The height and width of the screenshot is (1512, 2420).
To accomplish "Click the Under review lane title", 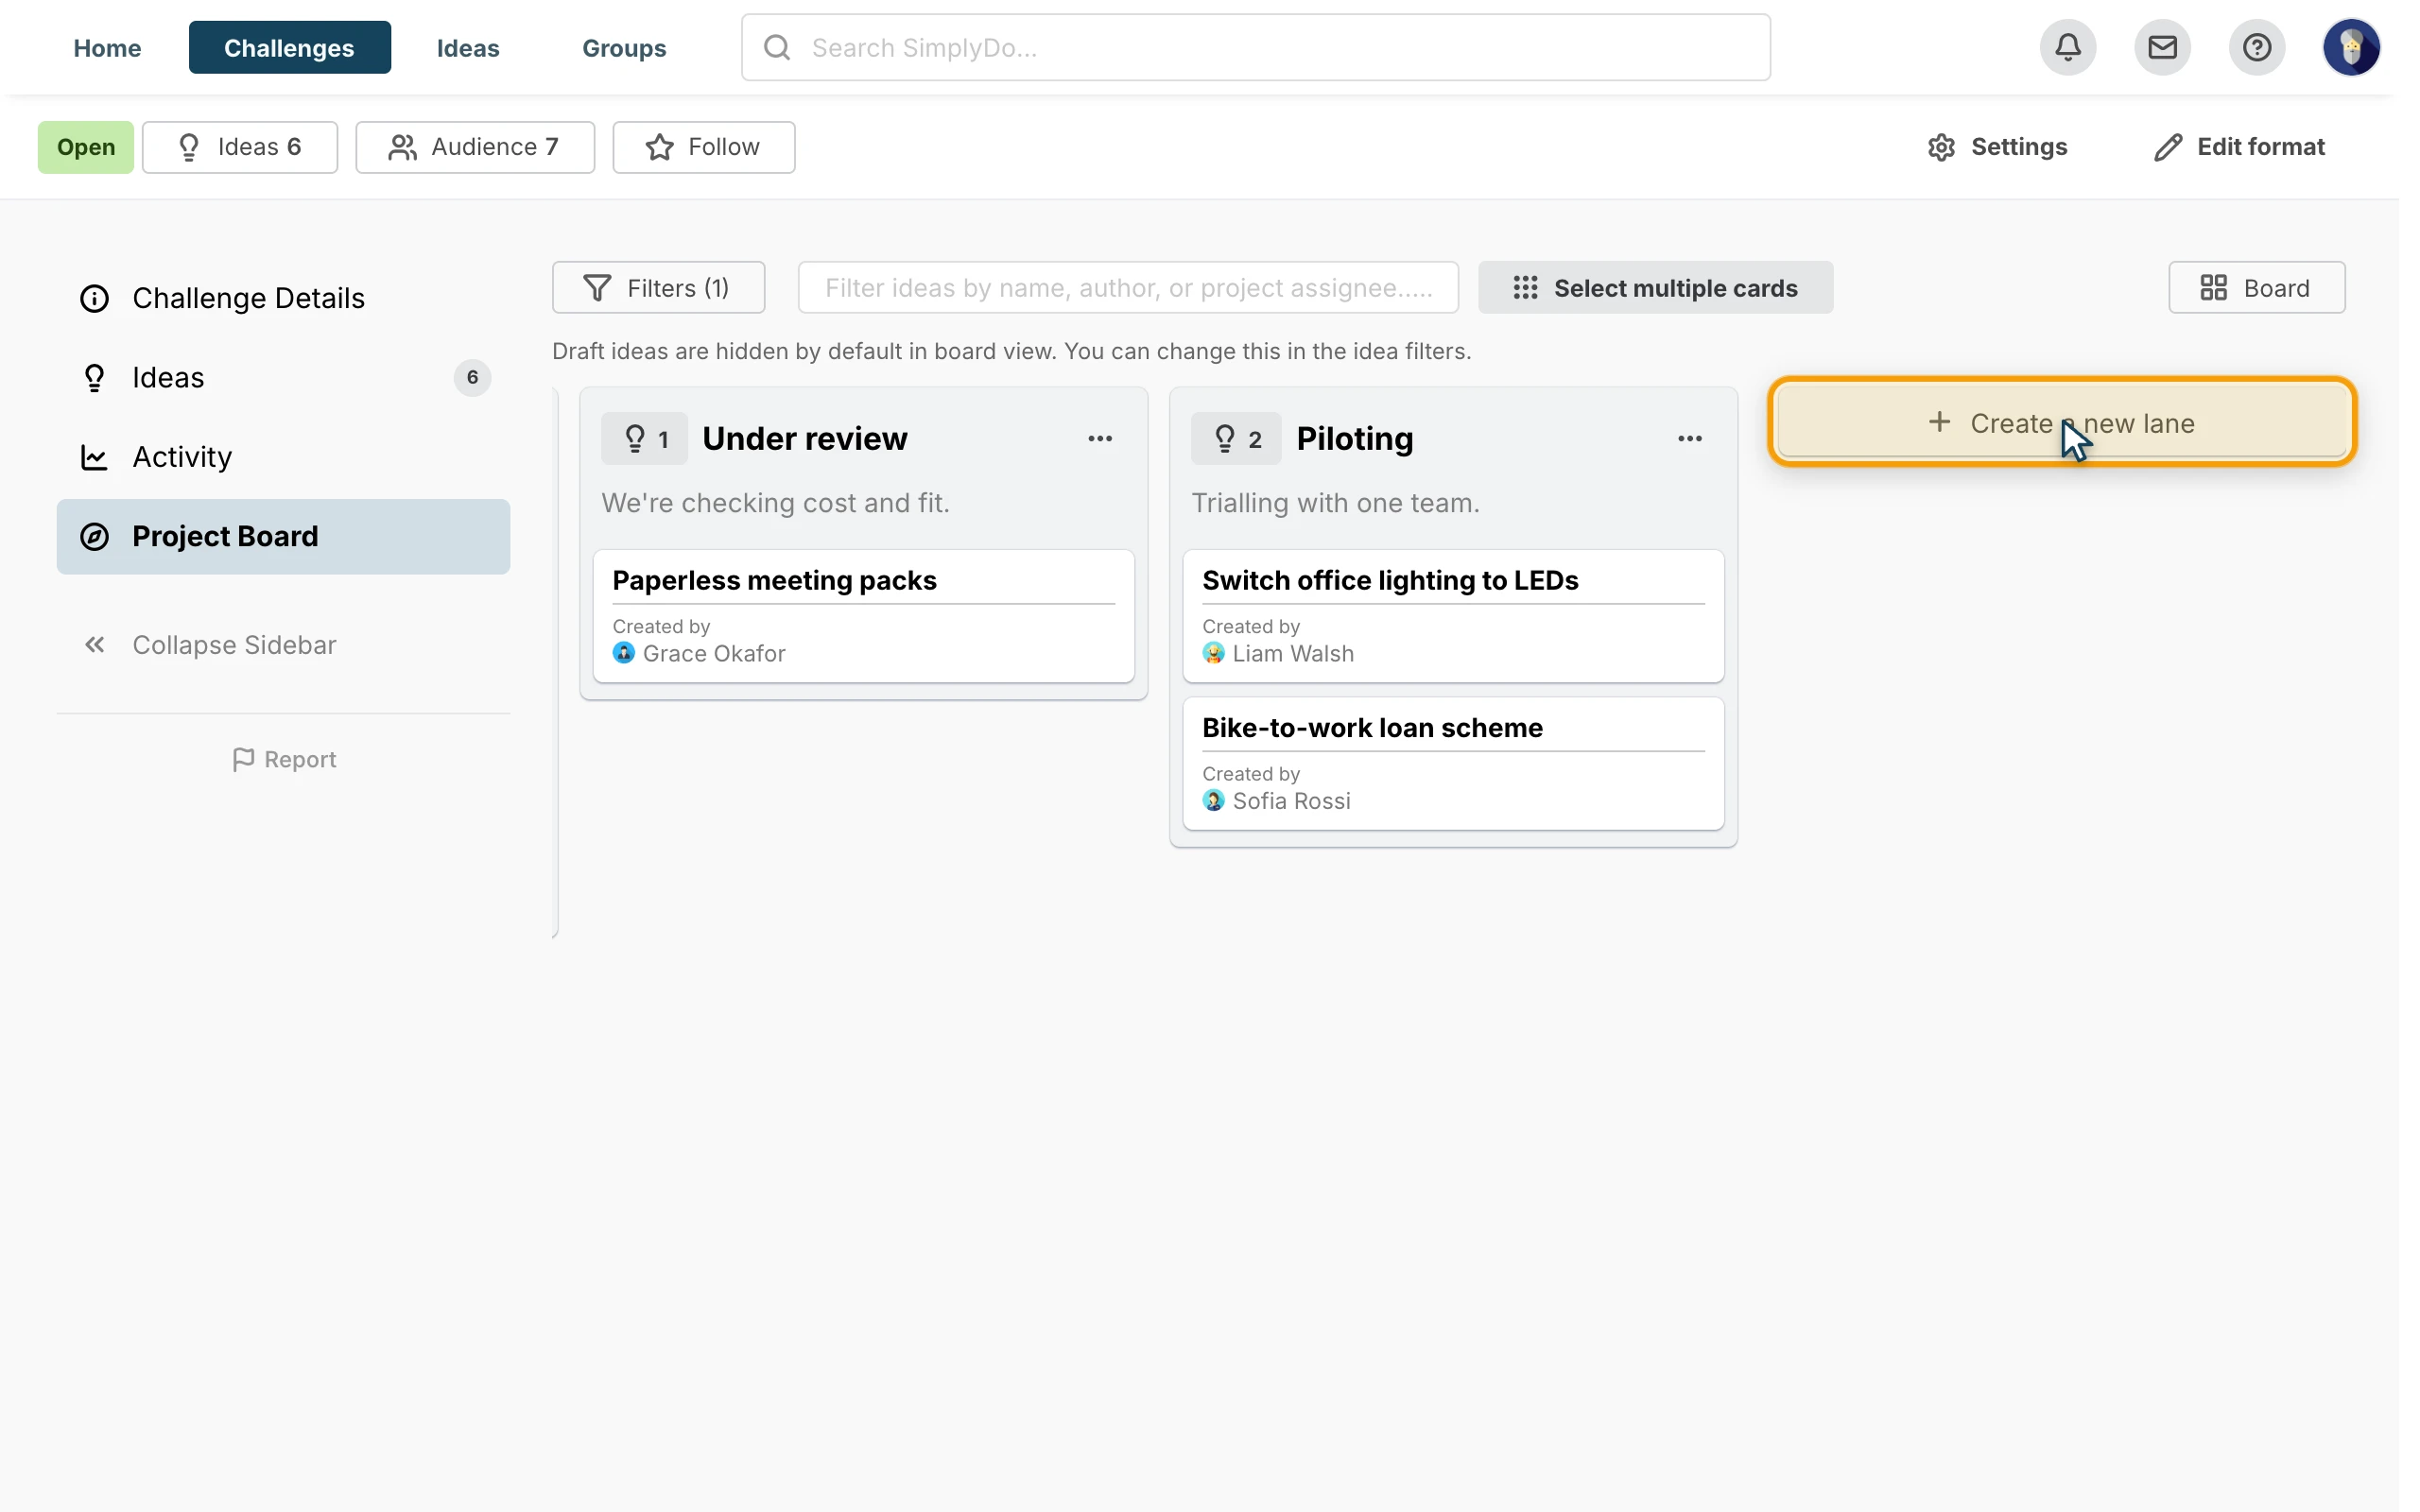I will 805,438.
